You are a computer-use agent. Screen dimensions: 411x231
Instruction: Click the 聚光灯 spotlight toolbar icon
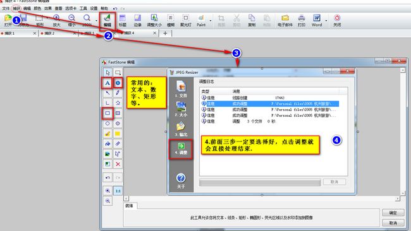[185, 20]
